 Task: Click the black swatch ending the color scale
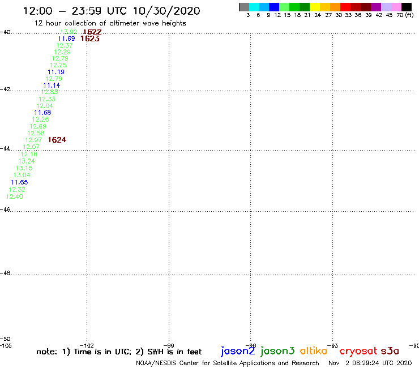(x=407, y=7)
